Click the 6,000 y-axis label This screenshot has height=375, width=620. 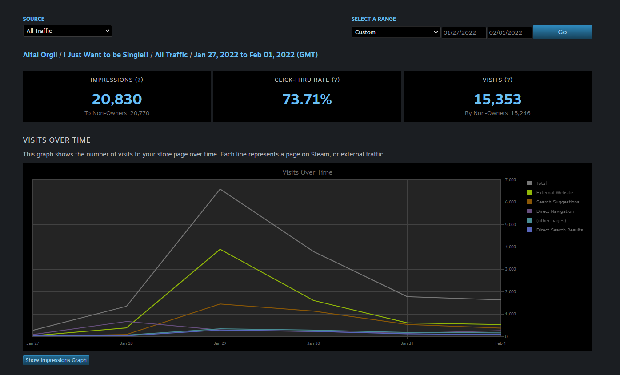(x=510, y=202)
